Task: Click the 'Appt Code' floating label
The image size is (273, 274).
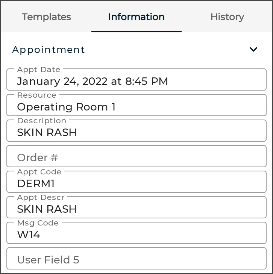Action: [39, 172]
